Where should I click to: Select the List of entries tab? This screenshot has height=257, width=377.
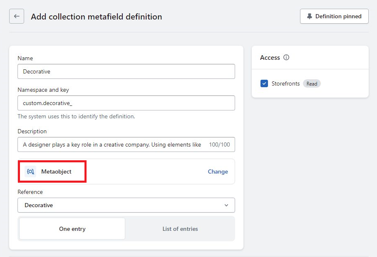coord(180,228)
